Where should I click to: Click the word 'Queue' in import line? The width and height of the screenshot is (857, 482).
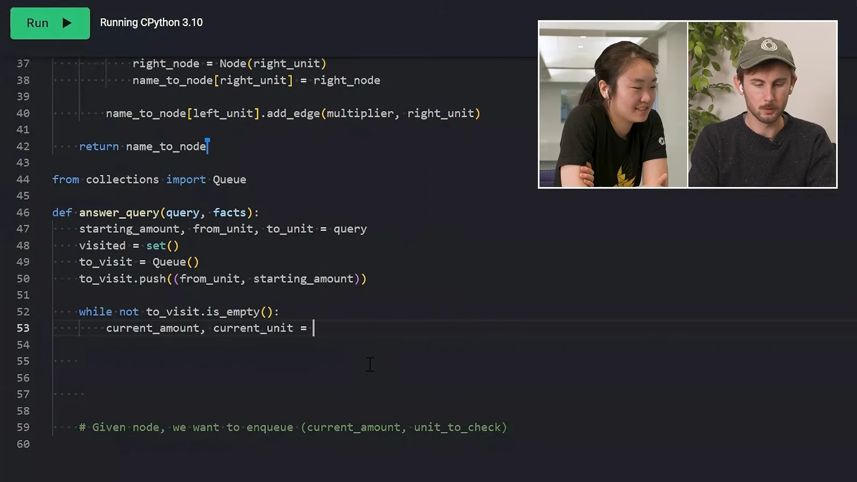229,179
